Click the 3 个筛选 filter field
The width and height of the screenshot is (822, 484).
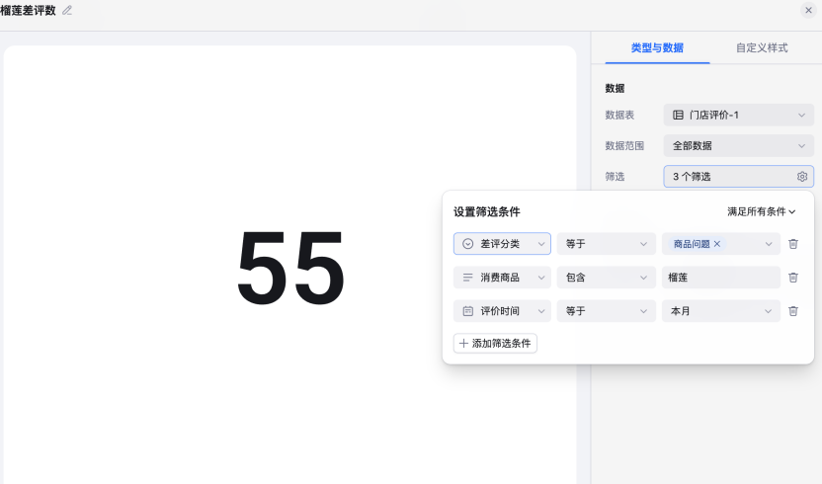click(x=738, y=176)
